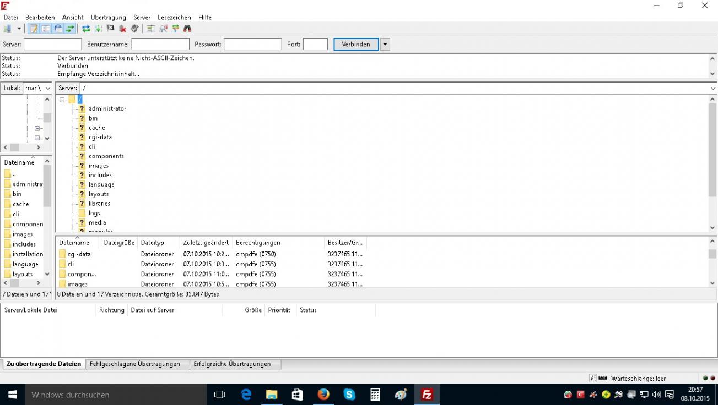Open the quickconnect history dropdown next to Verbinden

[x=385, y=45]
